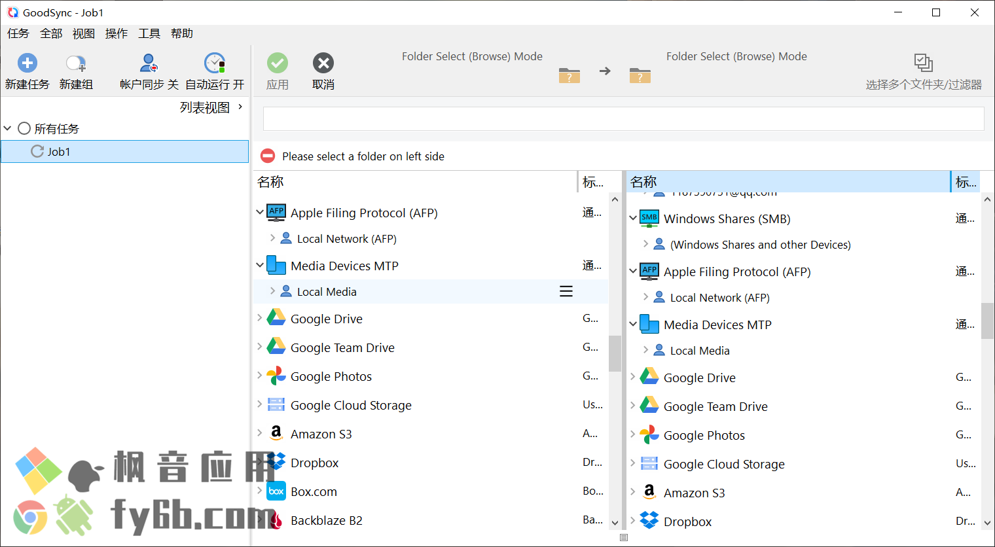
Task: Click the Dropbox icon in right pane
Action: coord(649,521)
